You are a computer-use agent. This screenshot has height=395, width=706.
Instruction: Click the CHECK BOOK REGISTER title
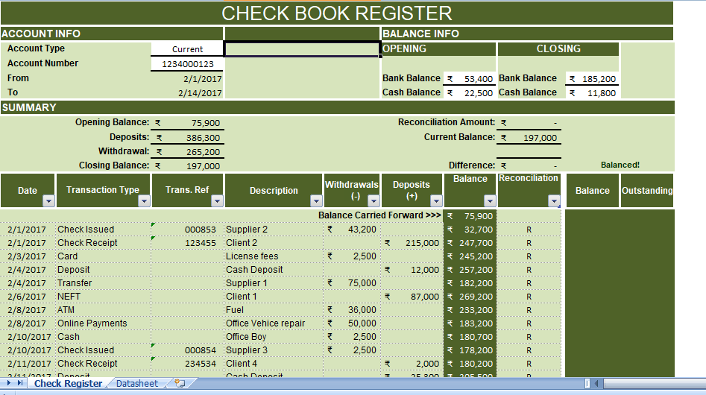pyautogui.click(x=337, y=13)
